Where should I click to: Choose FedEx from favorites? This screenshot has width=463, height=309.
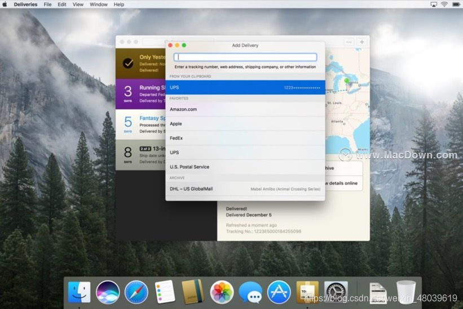click(245, 138)
